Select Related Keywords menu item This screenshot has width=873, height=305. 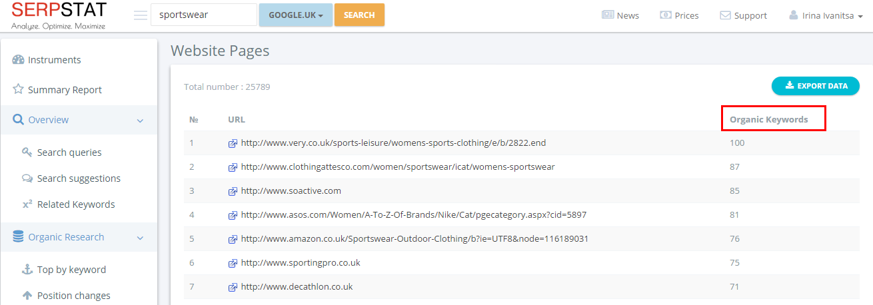tap(76, 204)
